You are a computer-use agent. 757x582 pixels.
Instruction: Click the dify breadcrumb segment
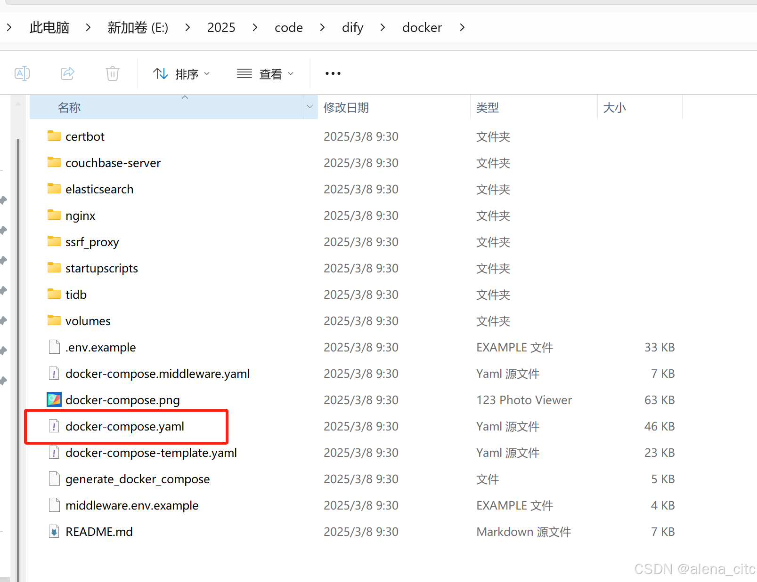[353, 28]
